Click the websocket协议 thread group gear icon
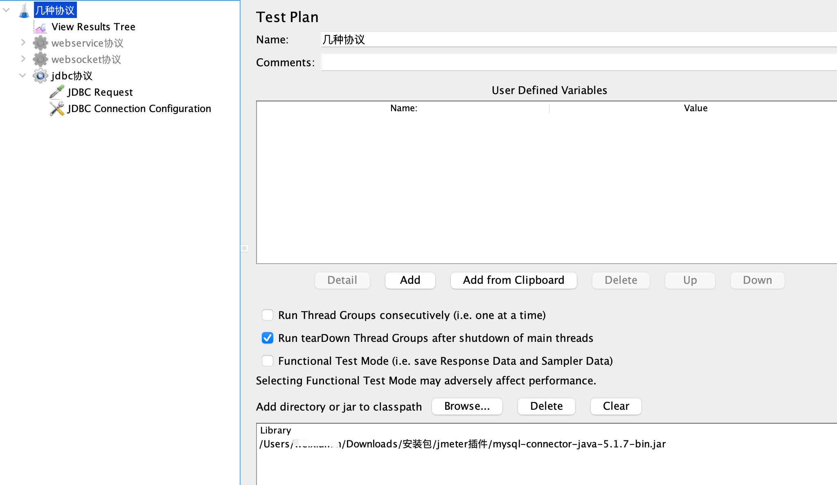Viewport: 837px width, 485px height. click(x=40, y=59)
